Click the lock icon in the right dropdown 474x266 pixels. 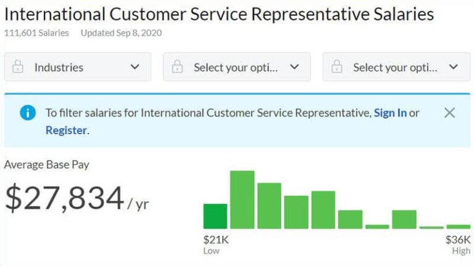337,66
